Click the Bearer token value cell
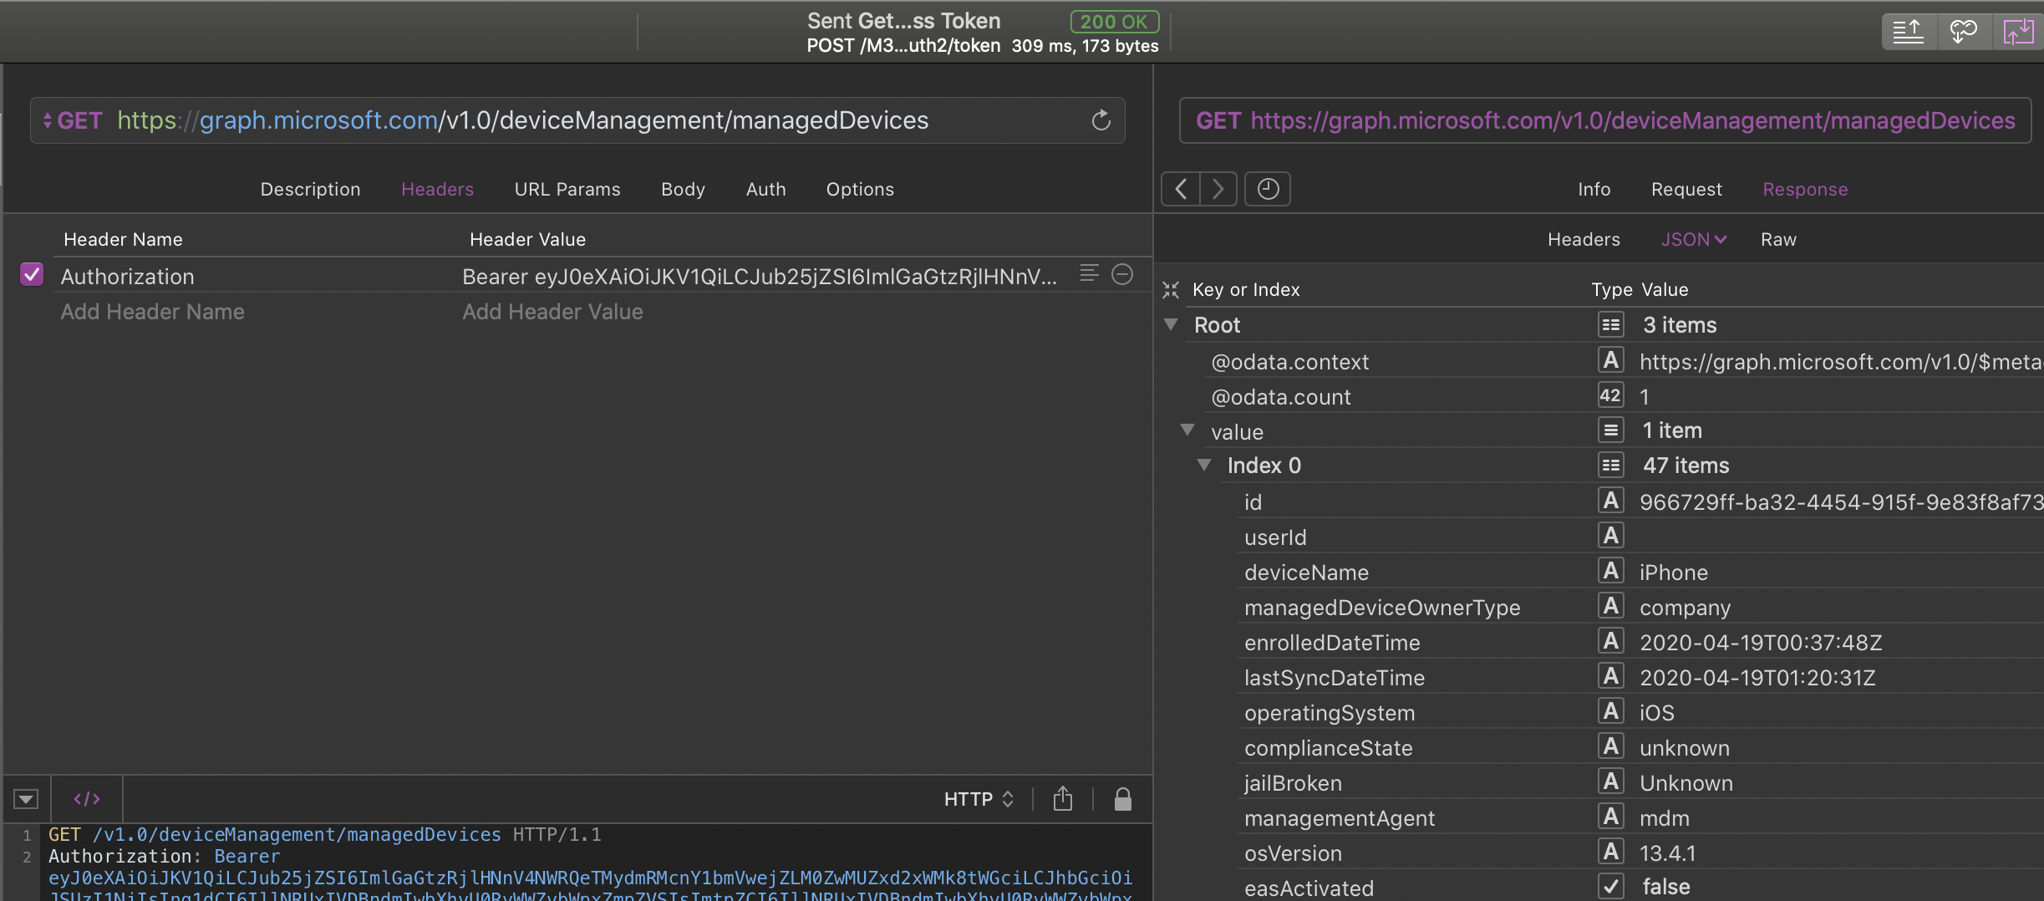This screenshot has height=901, width=2044. [x=760, y=277]
